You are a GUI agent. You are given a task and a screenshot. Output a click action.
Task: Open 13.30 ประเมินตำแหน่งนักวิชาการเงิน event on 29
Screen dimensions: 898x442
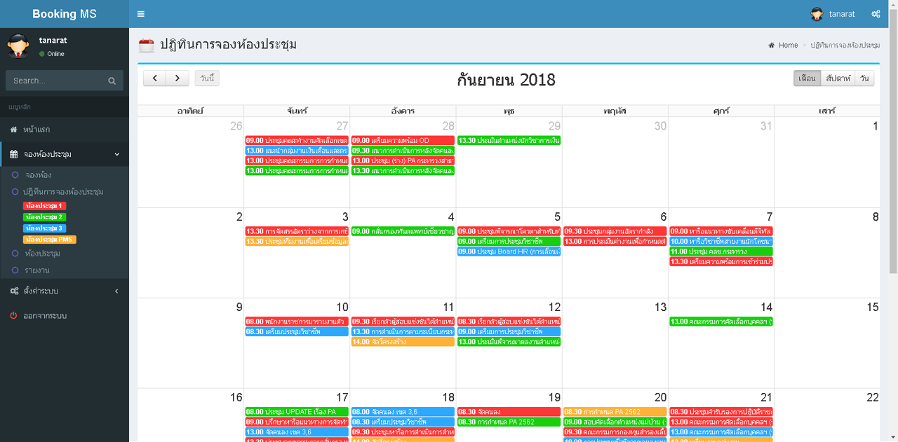(x=509, y=140)
